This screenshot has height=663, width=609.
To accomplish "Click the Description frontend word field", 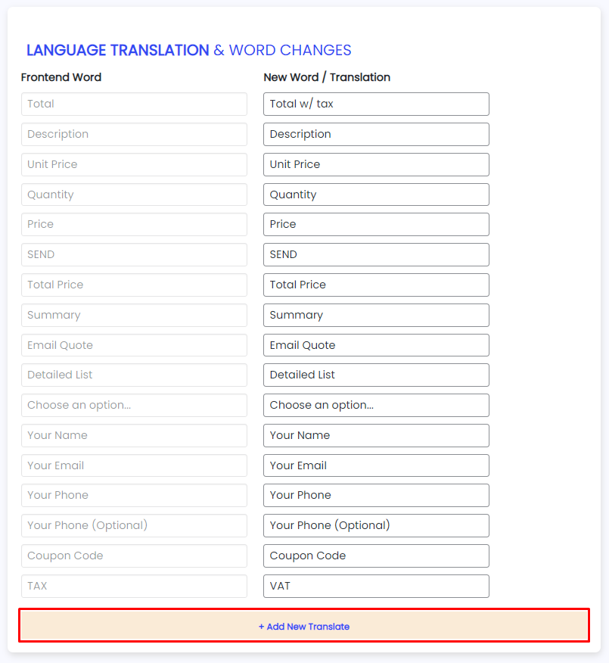I will pyautogui.click(x=135, y=135).
